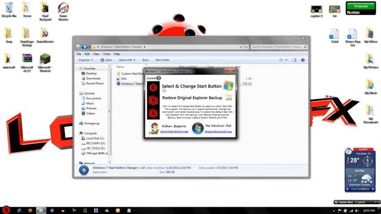Click the My Music desktop folder
Viewport: 381px width, 214px height.
(x=370, y=86)
